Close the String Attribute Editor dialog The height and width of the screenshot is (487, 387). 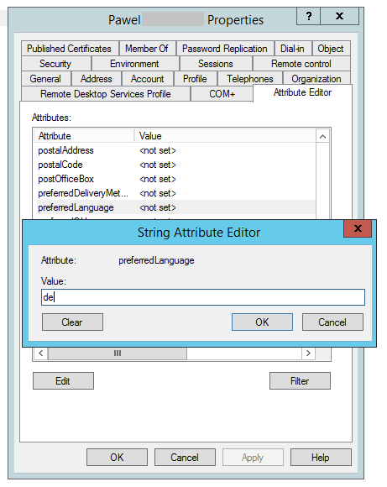[358, 228]
